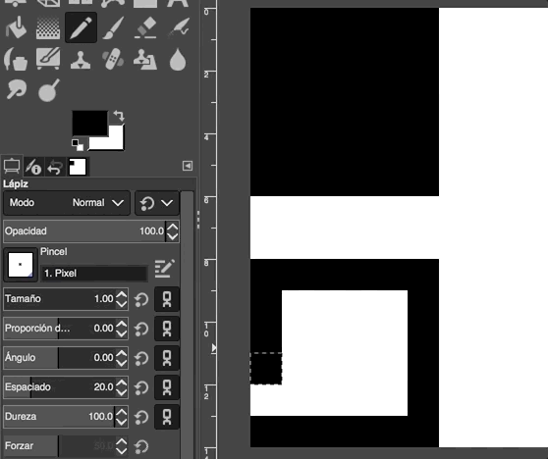Reset Forzar to the default value
Screen dimensions: 548x459
(x=141, y=446)
